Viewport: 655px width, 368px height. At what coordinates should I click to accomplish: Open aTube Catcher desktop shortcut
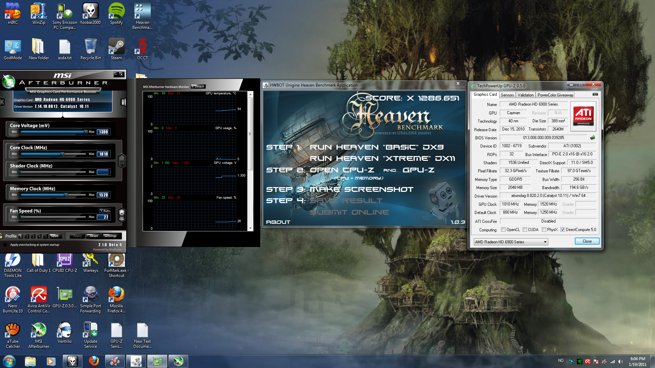click(13, 335)
